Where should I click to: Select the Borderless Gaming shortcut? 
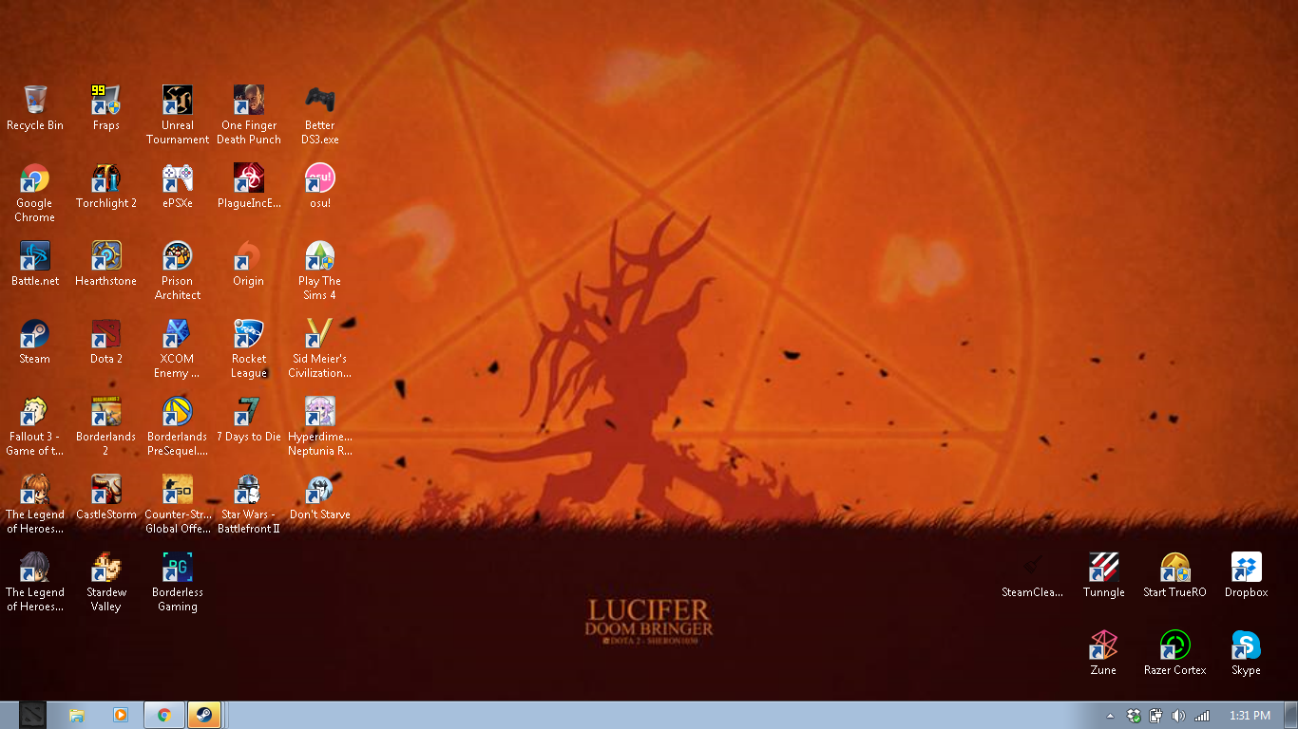click(177, 567)
